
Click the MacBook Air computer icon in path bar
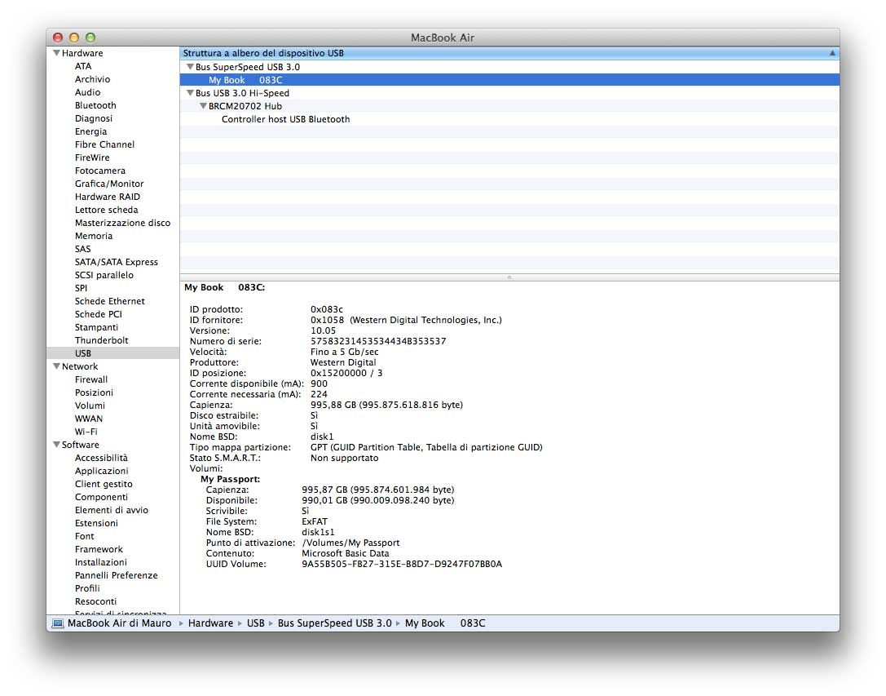(x=58, y=623)
